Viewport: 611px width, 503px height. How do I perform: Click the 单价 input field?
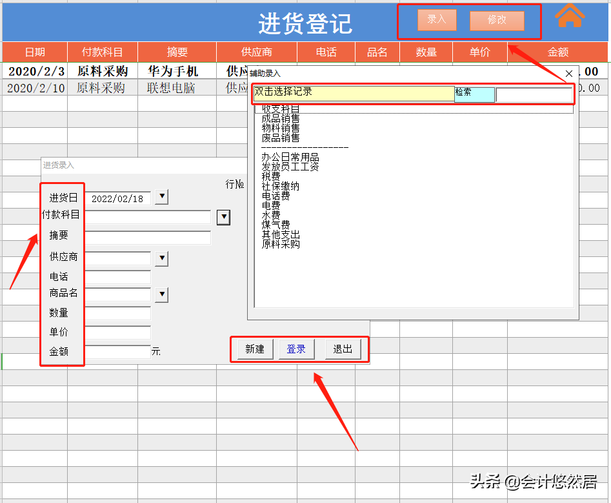[118, 333]
